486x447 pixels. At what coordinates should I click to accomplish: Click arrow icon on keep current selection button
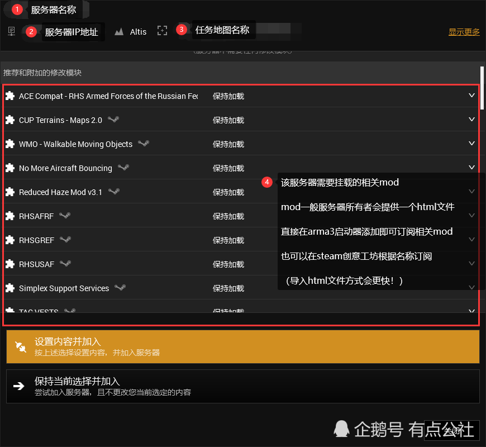(x=18, y=386)
